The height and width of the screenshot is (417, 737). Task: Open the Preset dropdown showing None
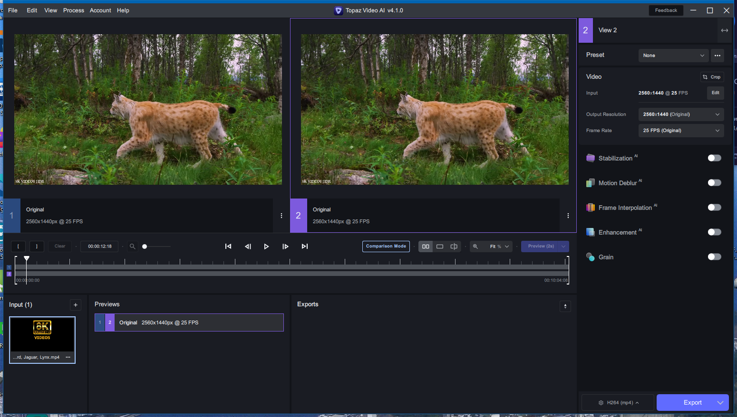pos(673,55)
